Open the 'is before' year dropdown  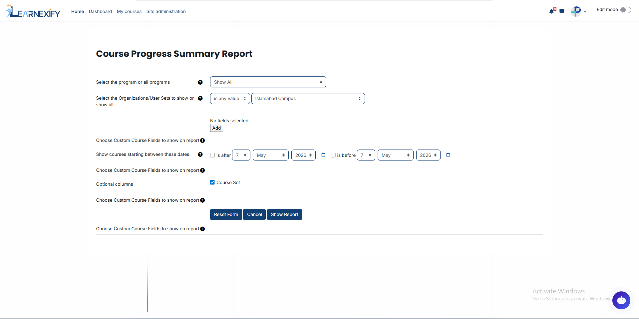pos(428,155)
